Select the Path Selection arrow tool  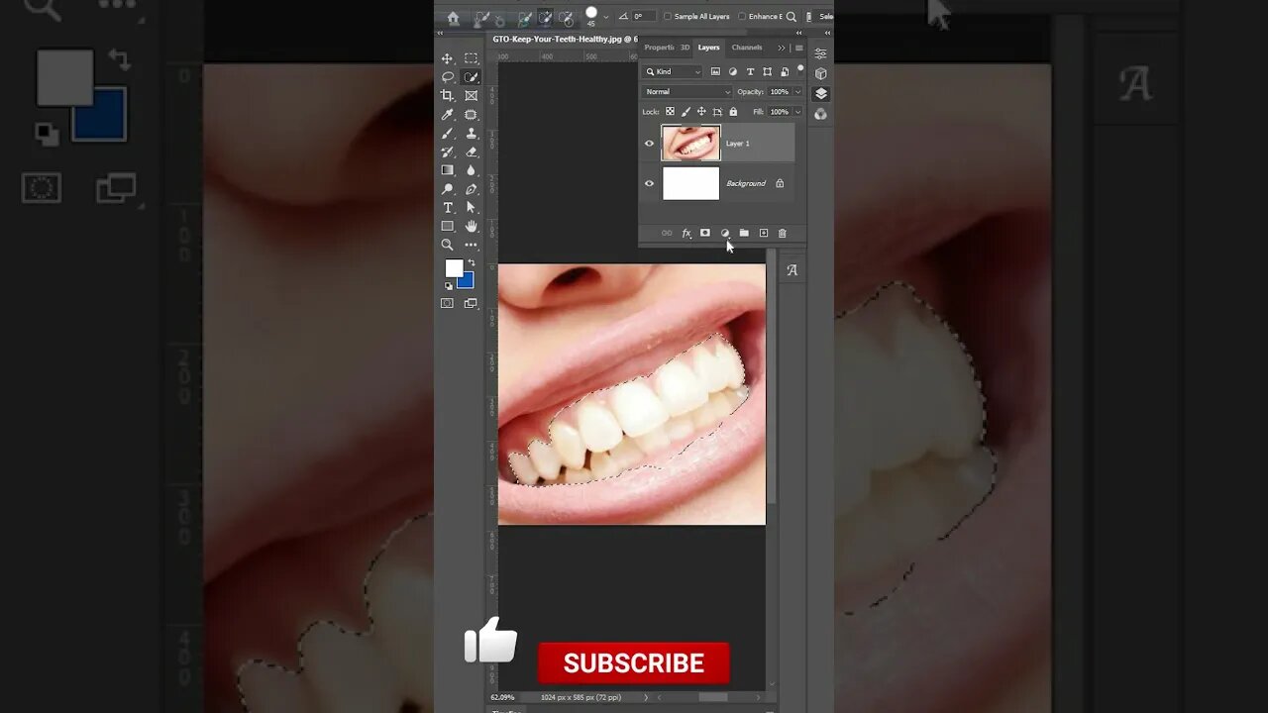click(472, 208)
